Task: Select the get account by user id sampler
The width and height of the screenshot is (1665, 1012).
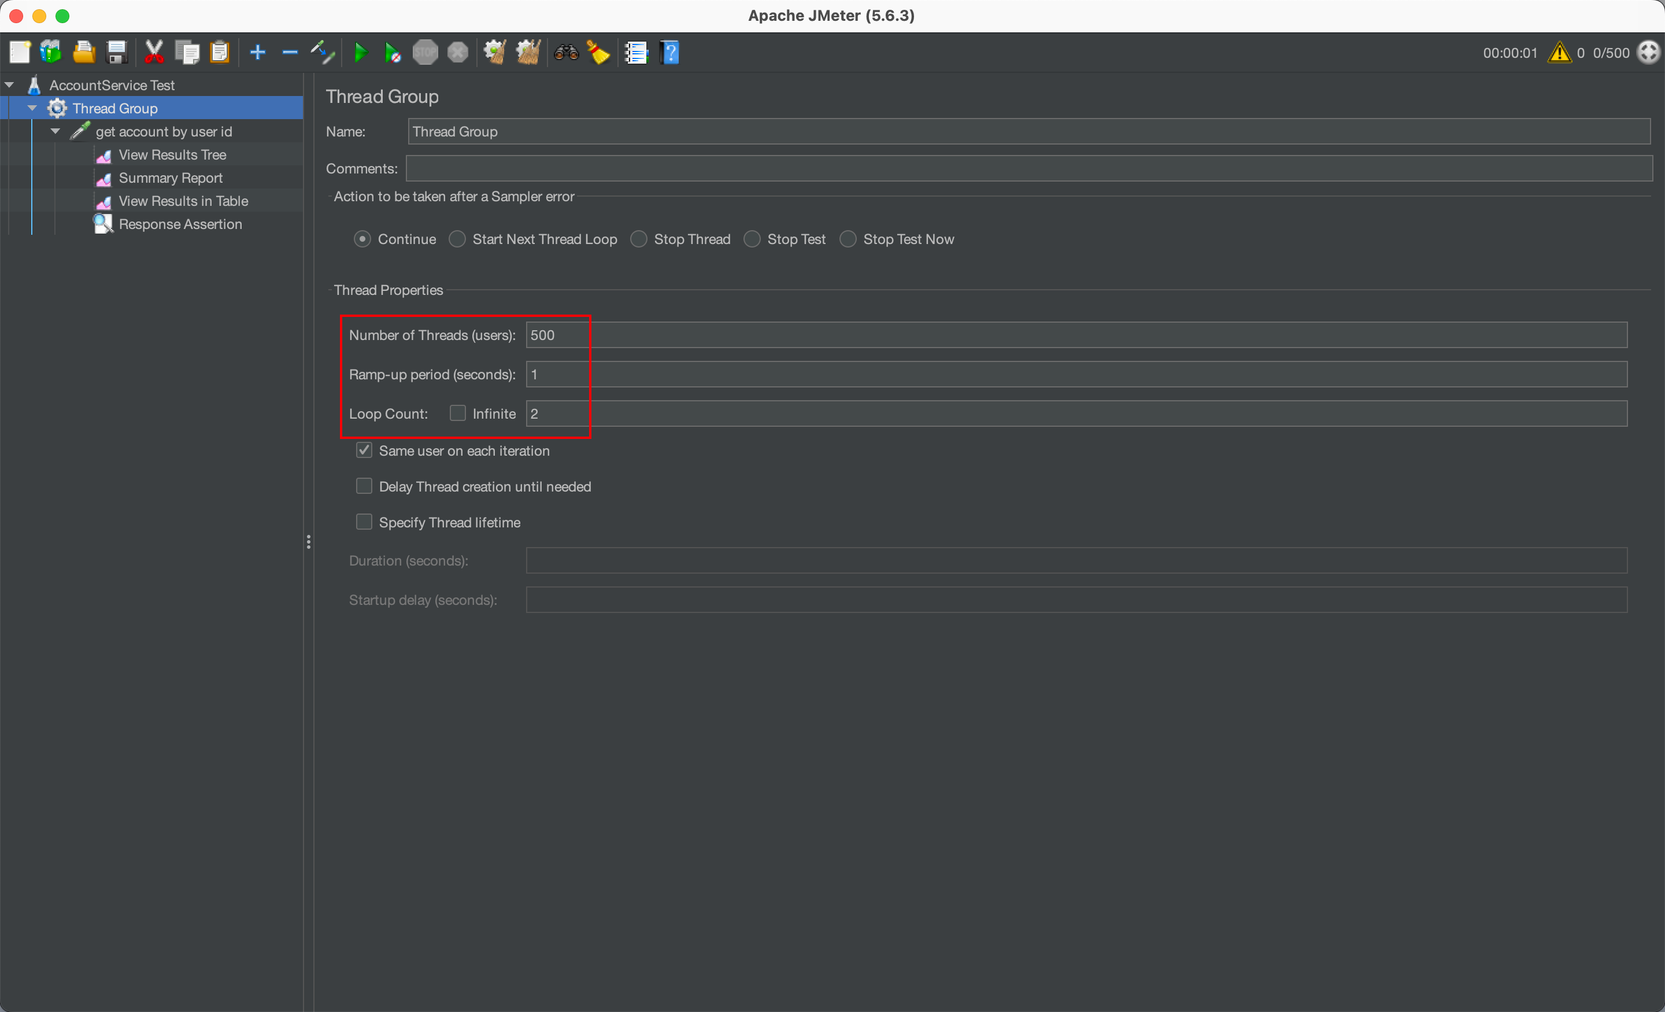Action: [x=164, y=132]
